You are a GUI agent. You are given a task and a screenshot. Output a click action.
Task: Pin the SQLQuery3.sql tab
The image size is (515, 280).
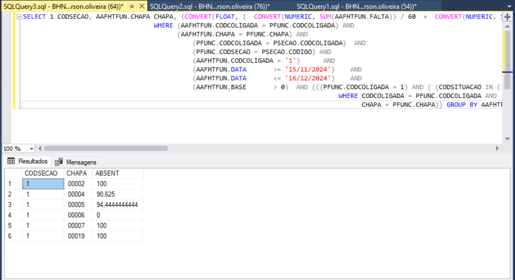point(132,7)
